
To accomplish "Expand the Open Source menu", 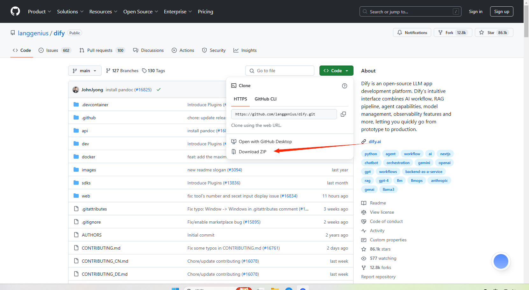I will coord(141,11).
